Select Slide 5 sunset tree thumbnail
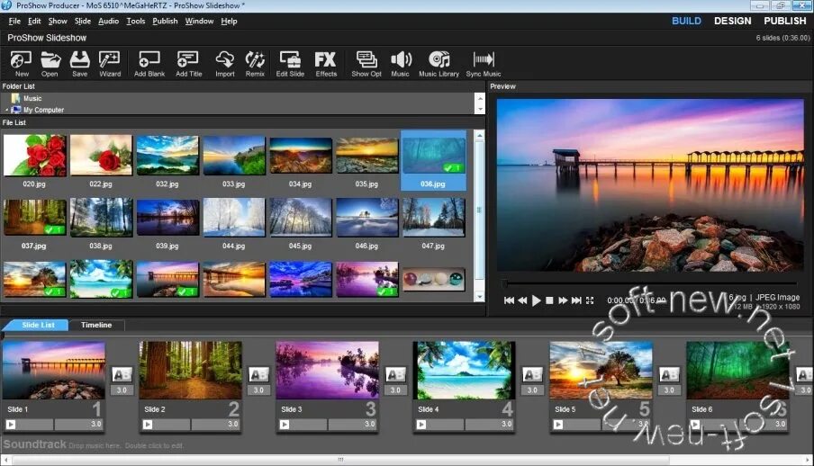 (x=601, y=370)
